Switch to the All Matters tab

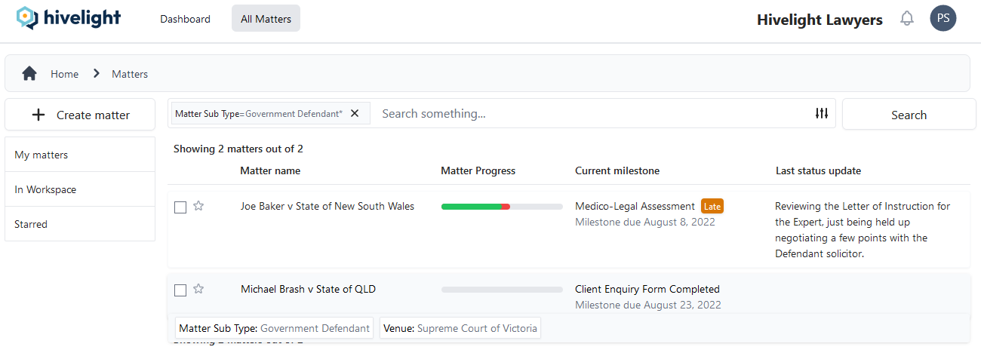pyautogui.click(x=266, y=19)
